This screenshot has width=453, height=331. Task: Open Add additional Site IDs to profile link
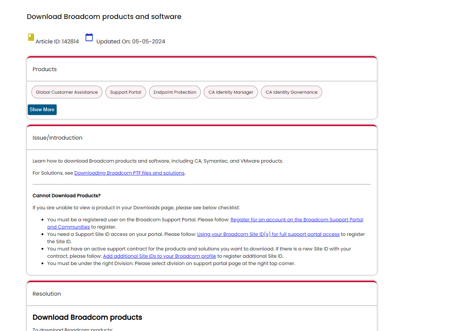[160, 256]
